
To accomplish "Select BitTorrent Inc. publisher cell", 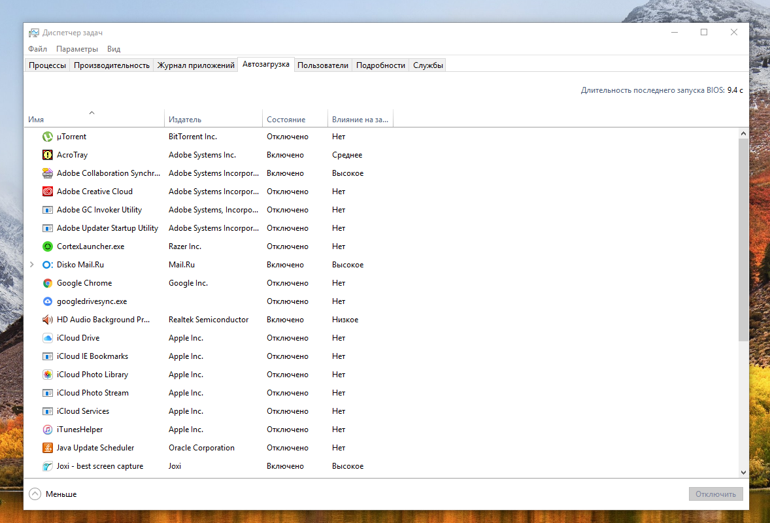I will coord(192,137).
